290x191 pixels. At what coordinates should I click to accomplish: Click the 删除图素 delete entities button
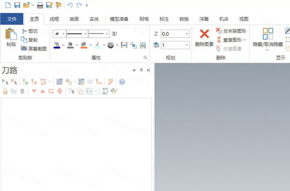204,37
